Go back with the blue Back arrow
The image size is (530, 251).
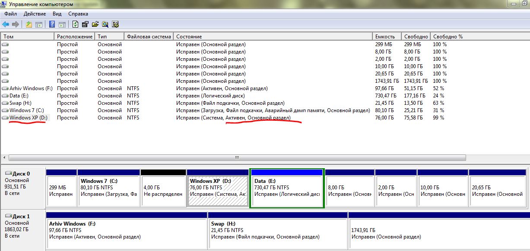tap(6, 24)
